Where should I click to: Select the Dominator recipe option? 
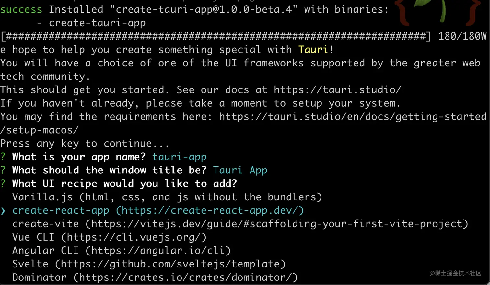tap(155, 278)
